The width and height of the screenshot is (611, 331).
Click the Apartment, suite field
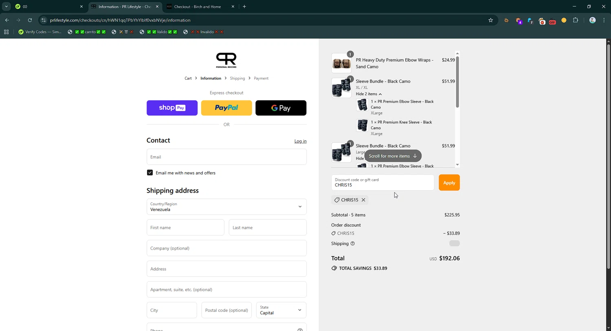point(226,289)
